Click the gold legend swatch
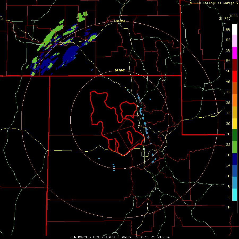 (234, 112)
